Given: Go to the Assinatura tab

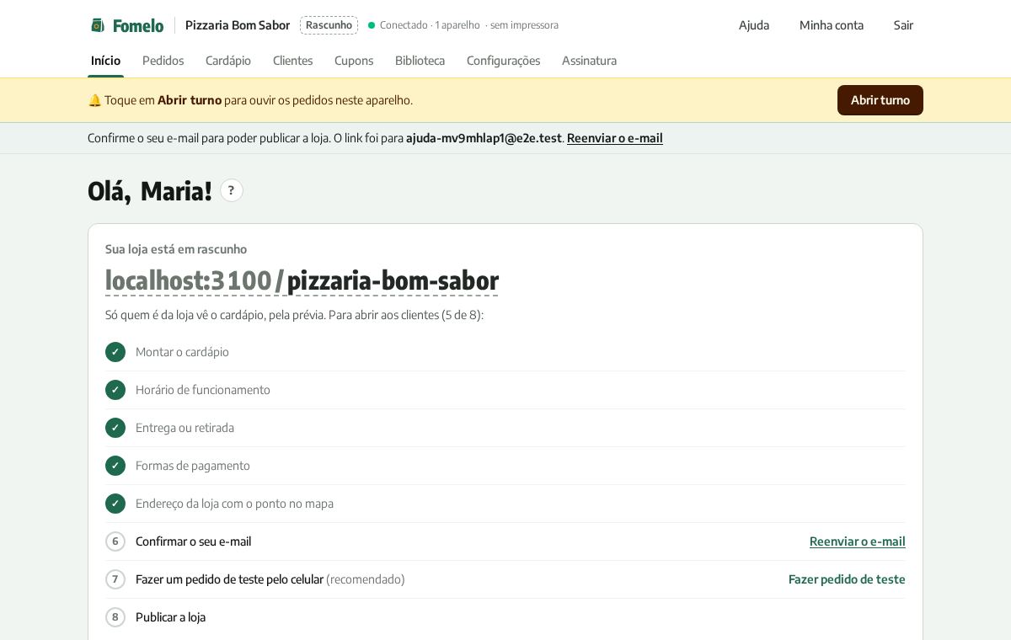Looking at the screenshot, I should click(x=589, y=61).
